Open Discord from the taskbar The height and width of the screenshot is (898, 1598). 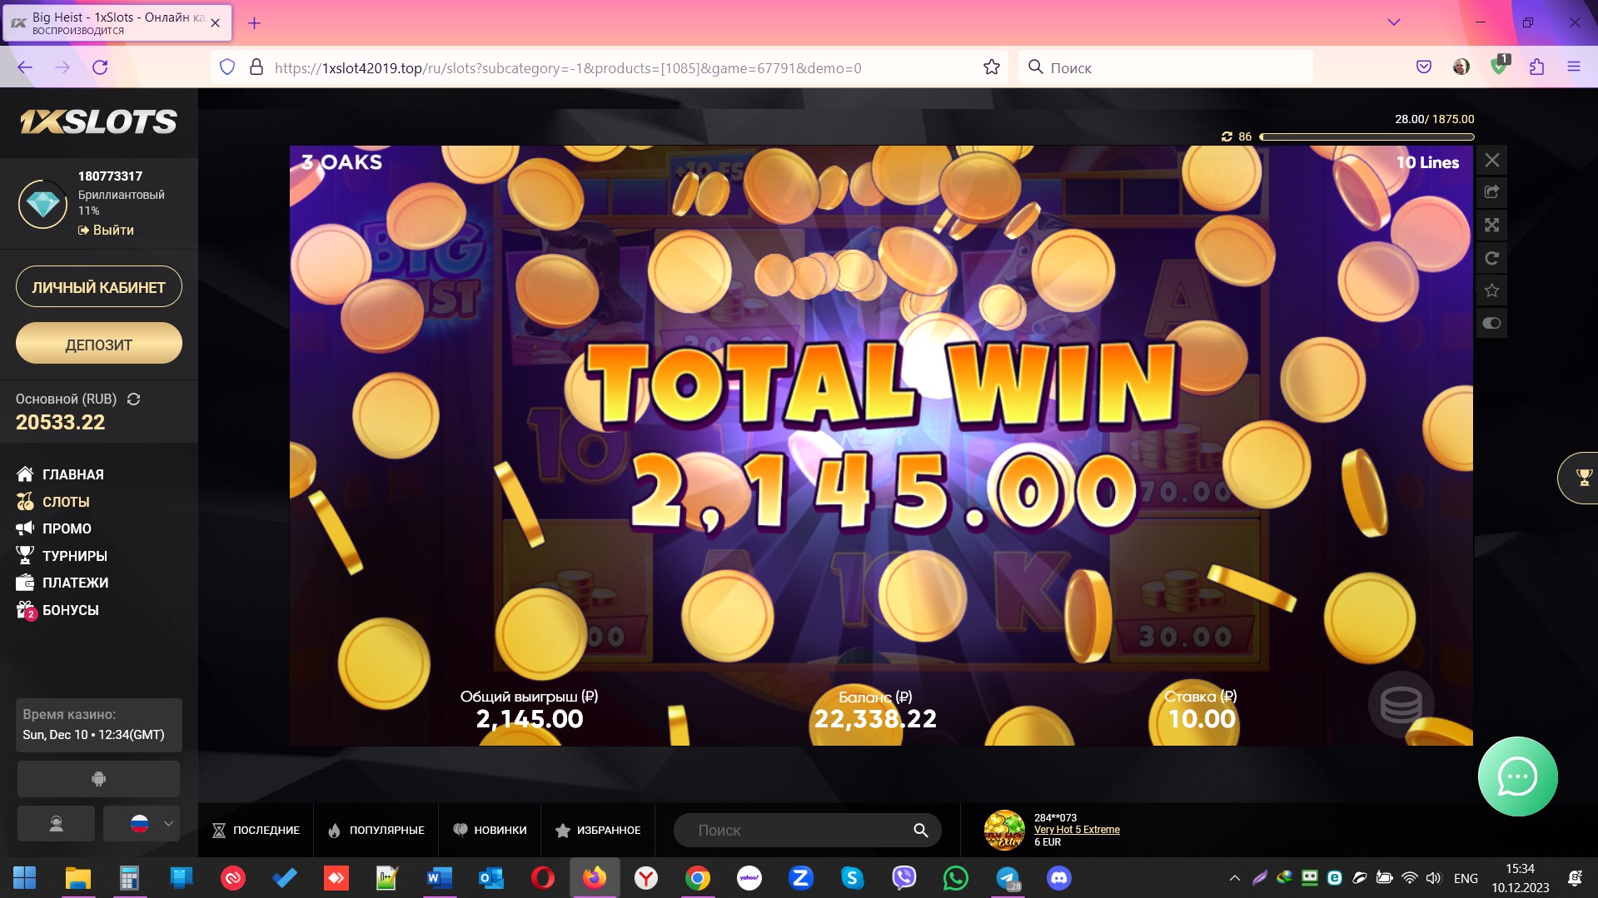click(1059, 878)
